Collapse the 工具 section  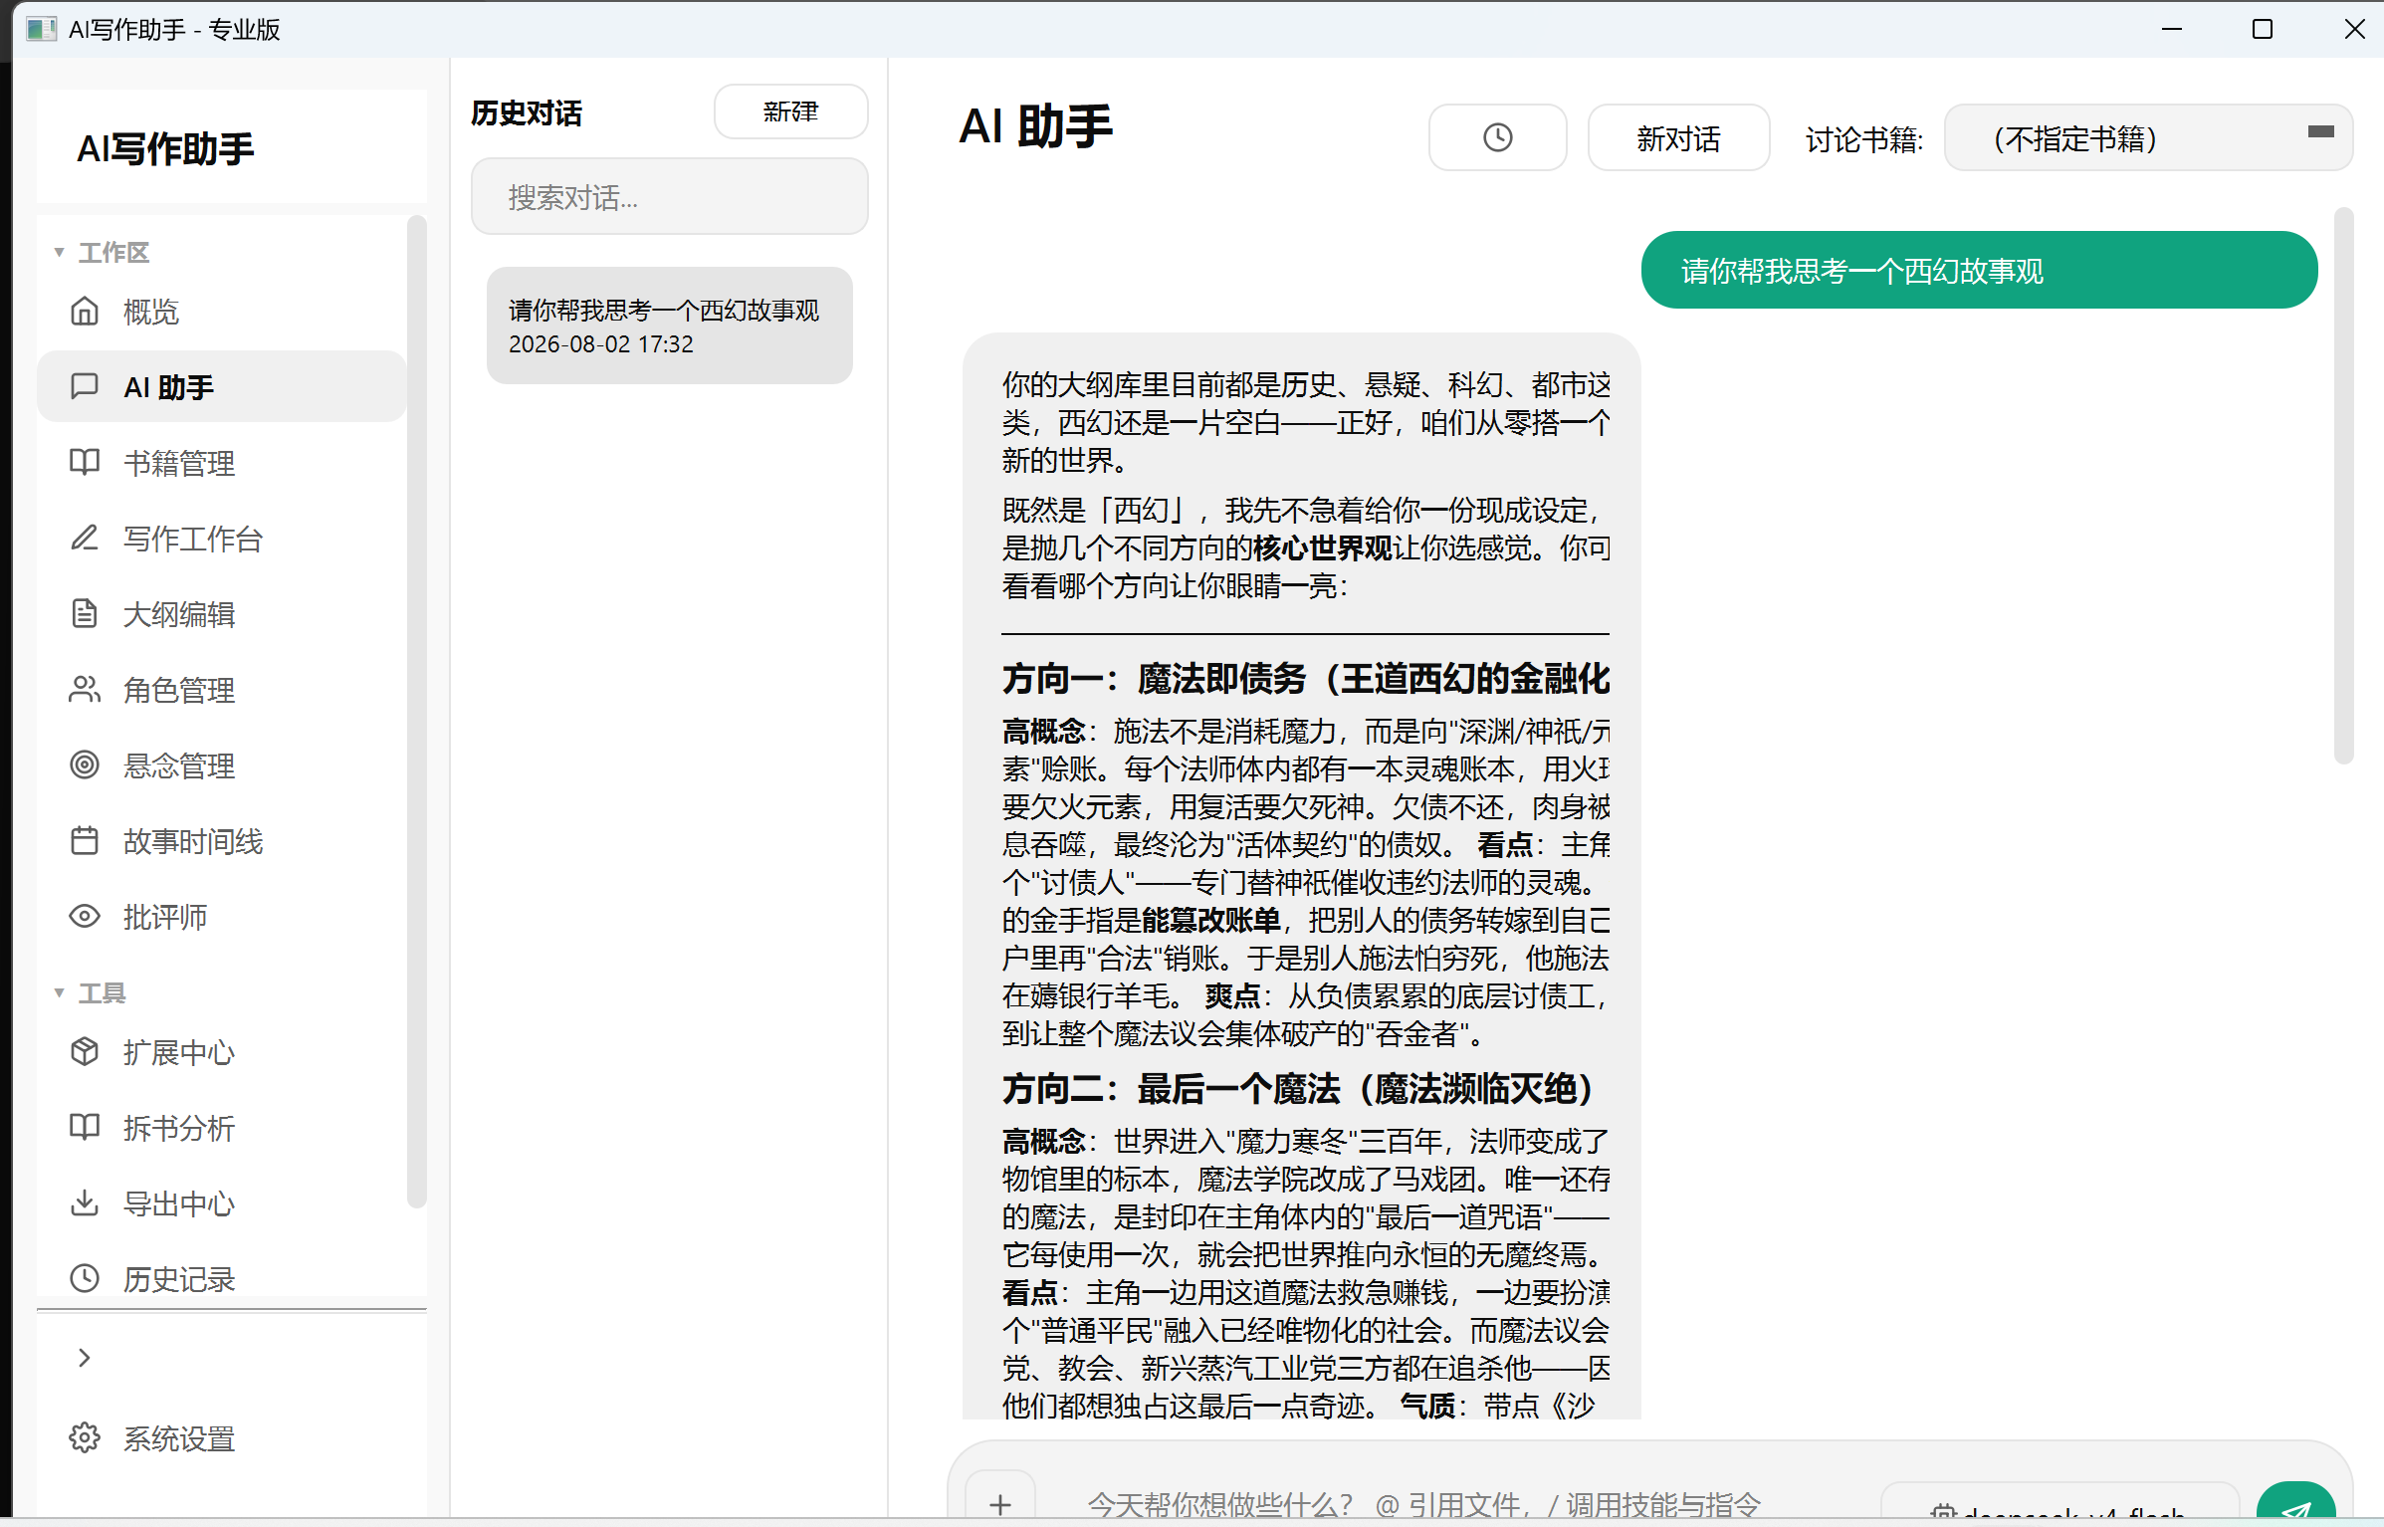(x=59, y=993)
